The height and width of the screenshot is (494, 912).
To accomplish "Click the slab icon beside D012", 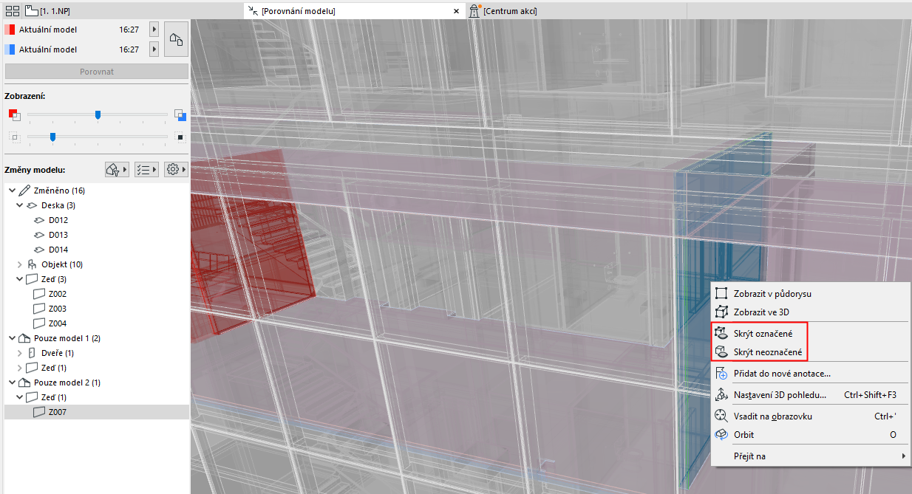I will pos(40,220).
